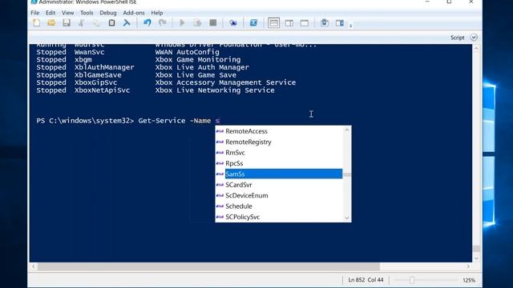Show the Command Add-on pane icon
Screen dimensions: 513x288
[x=340, y=23]
